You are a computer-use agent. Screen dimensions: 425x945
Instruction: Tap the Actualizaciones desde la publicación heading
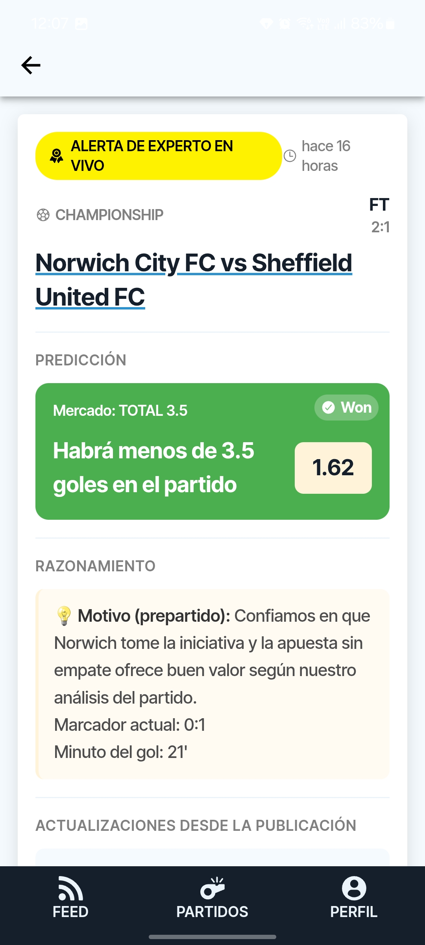pyautogui.click(x=196, y=826)
